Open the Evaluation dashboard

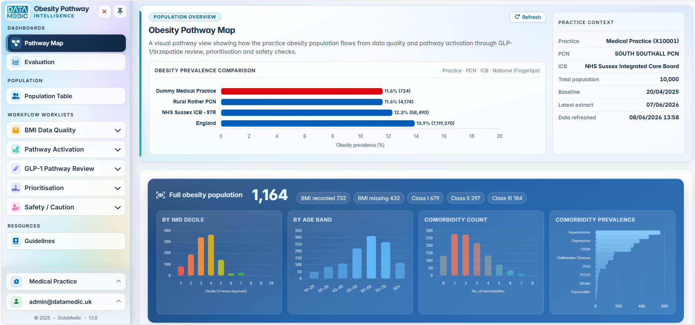click(66, 62)
